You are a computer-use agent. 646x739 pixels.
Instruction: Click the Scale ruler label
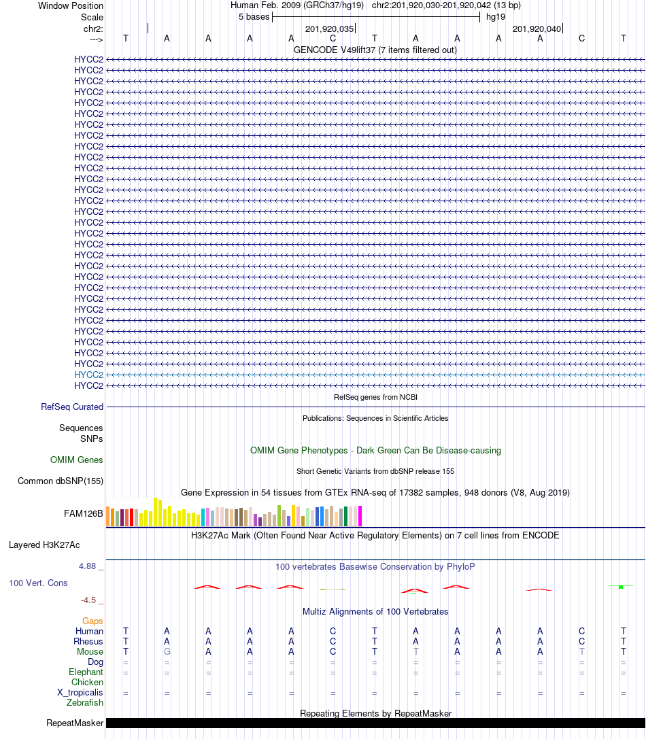(92, 18)
